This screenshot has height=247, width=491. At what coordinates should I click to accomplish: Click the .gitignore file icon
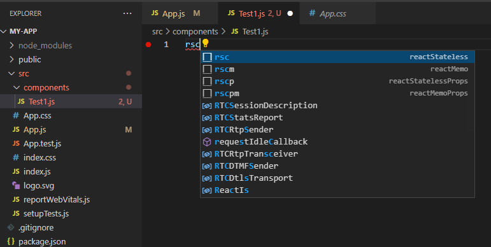coord(11,227)
